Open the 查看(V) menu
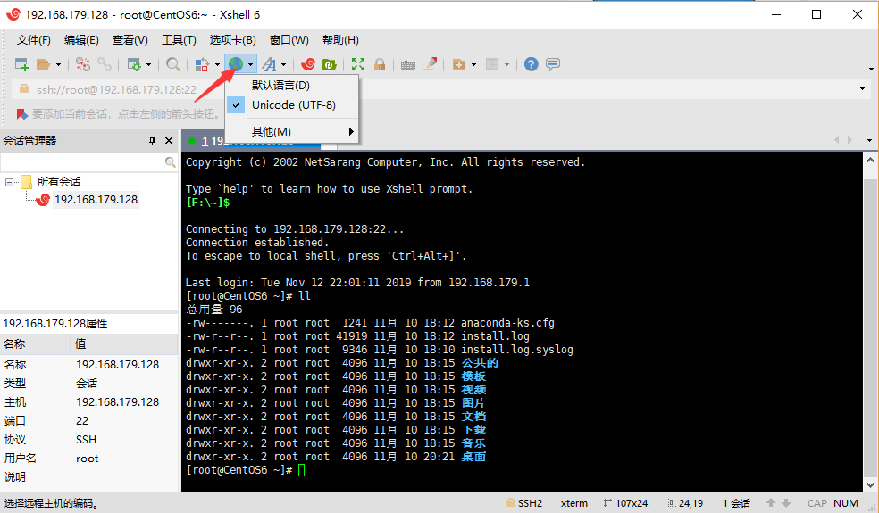Screen dimensions: 879x513 click(130, 40)
